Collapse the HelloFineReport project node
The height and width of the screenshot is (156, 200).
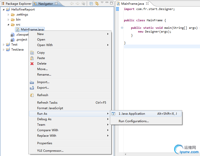[x=4, y=10]
